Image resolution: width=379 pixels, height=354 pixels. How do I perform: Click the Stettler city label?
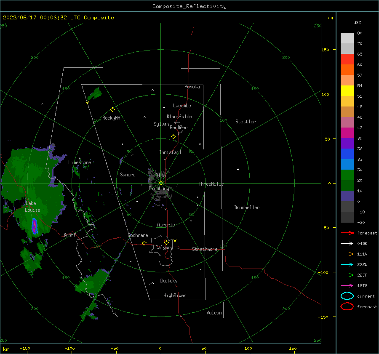click(246, 122)
